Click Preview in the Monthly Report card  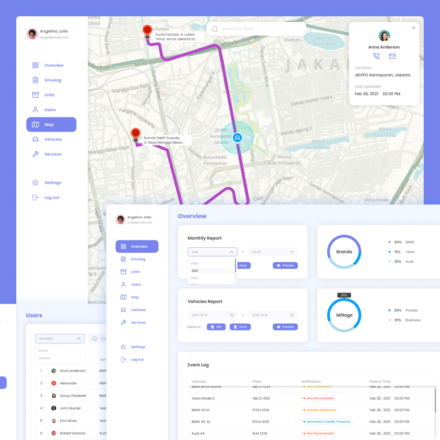[x=285, y=265]
